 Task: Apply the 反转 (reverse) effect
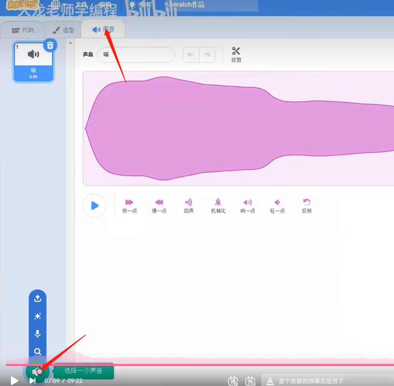pos(307,206)
